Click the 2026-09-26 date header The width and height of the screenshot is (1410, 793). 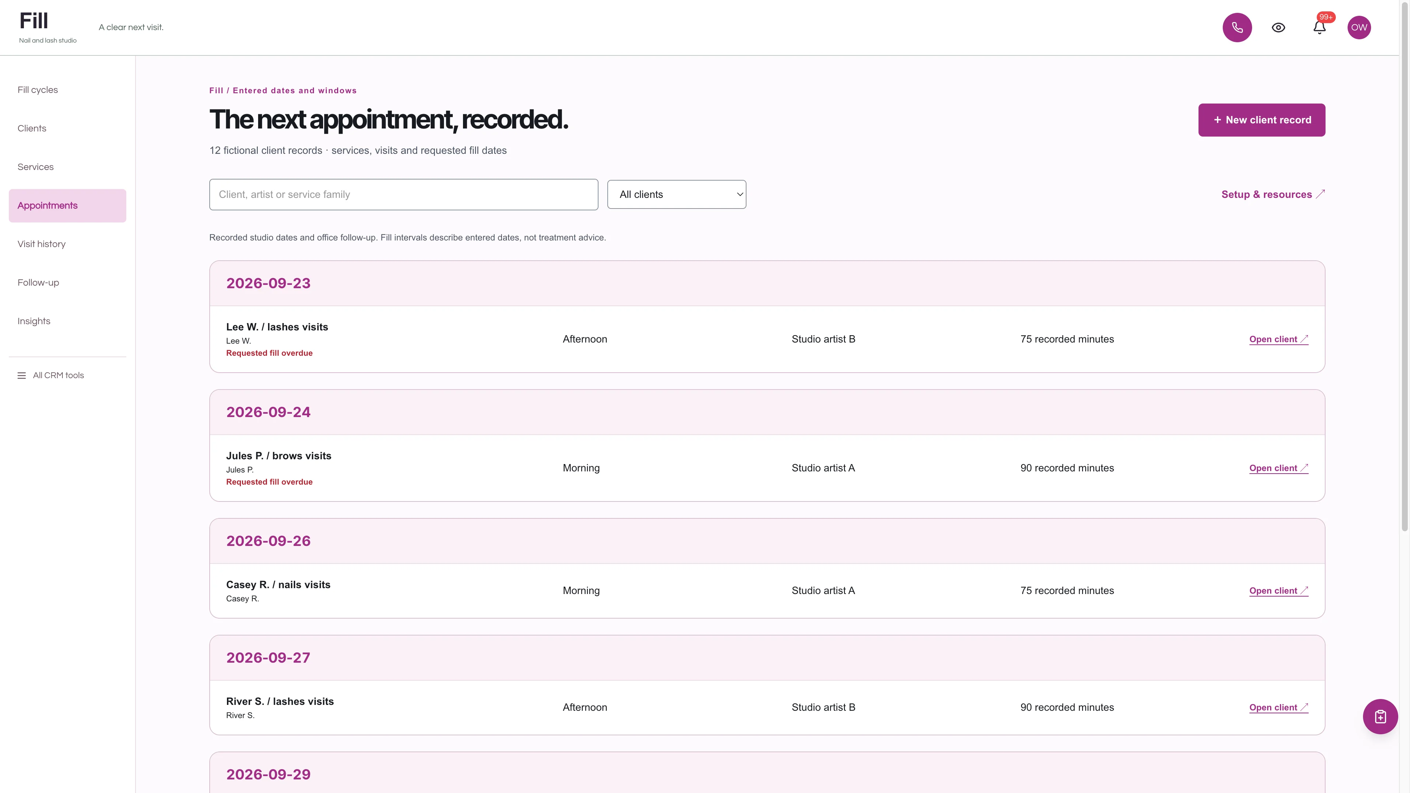[268, 541]
